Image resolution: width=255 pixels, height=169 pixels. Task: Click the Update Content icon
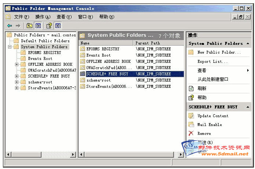click(191, 116)
